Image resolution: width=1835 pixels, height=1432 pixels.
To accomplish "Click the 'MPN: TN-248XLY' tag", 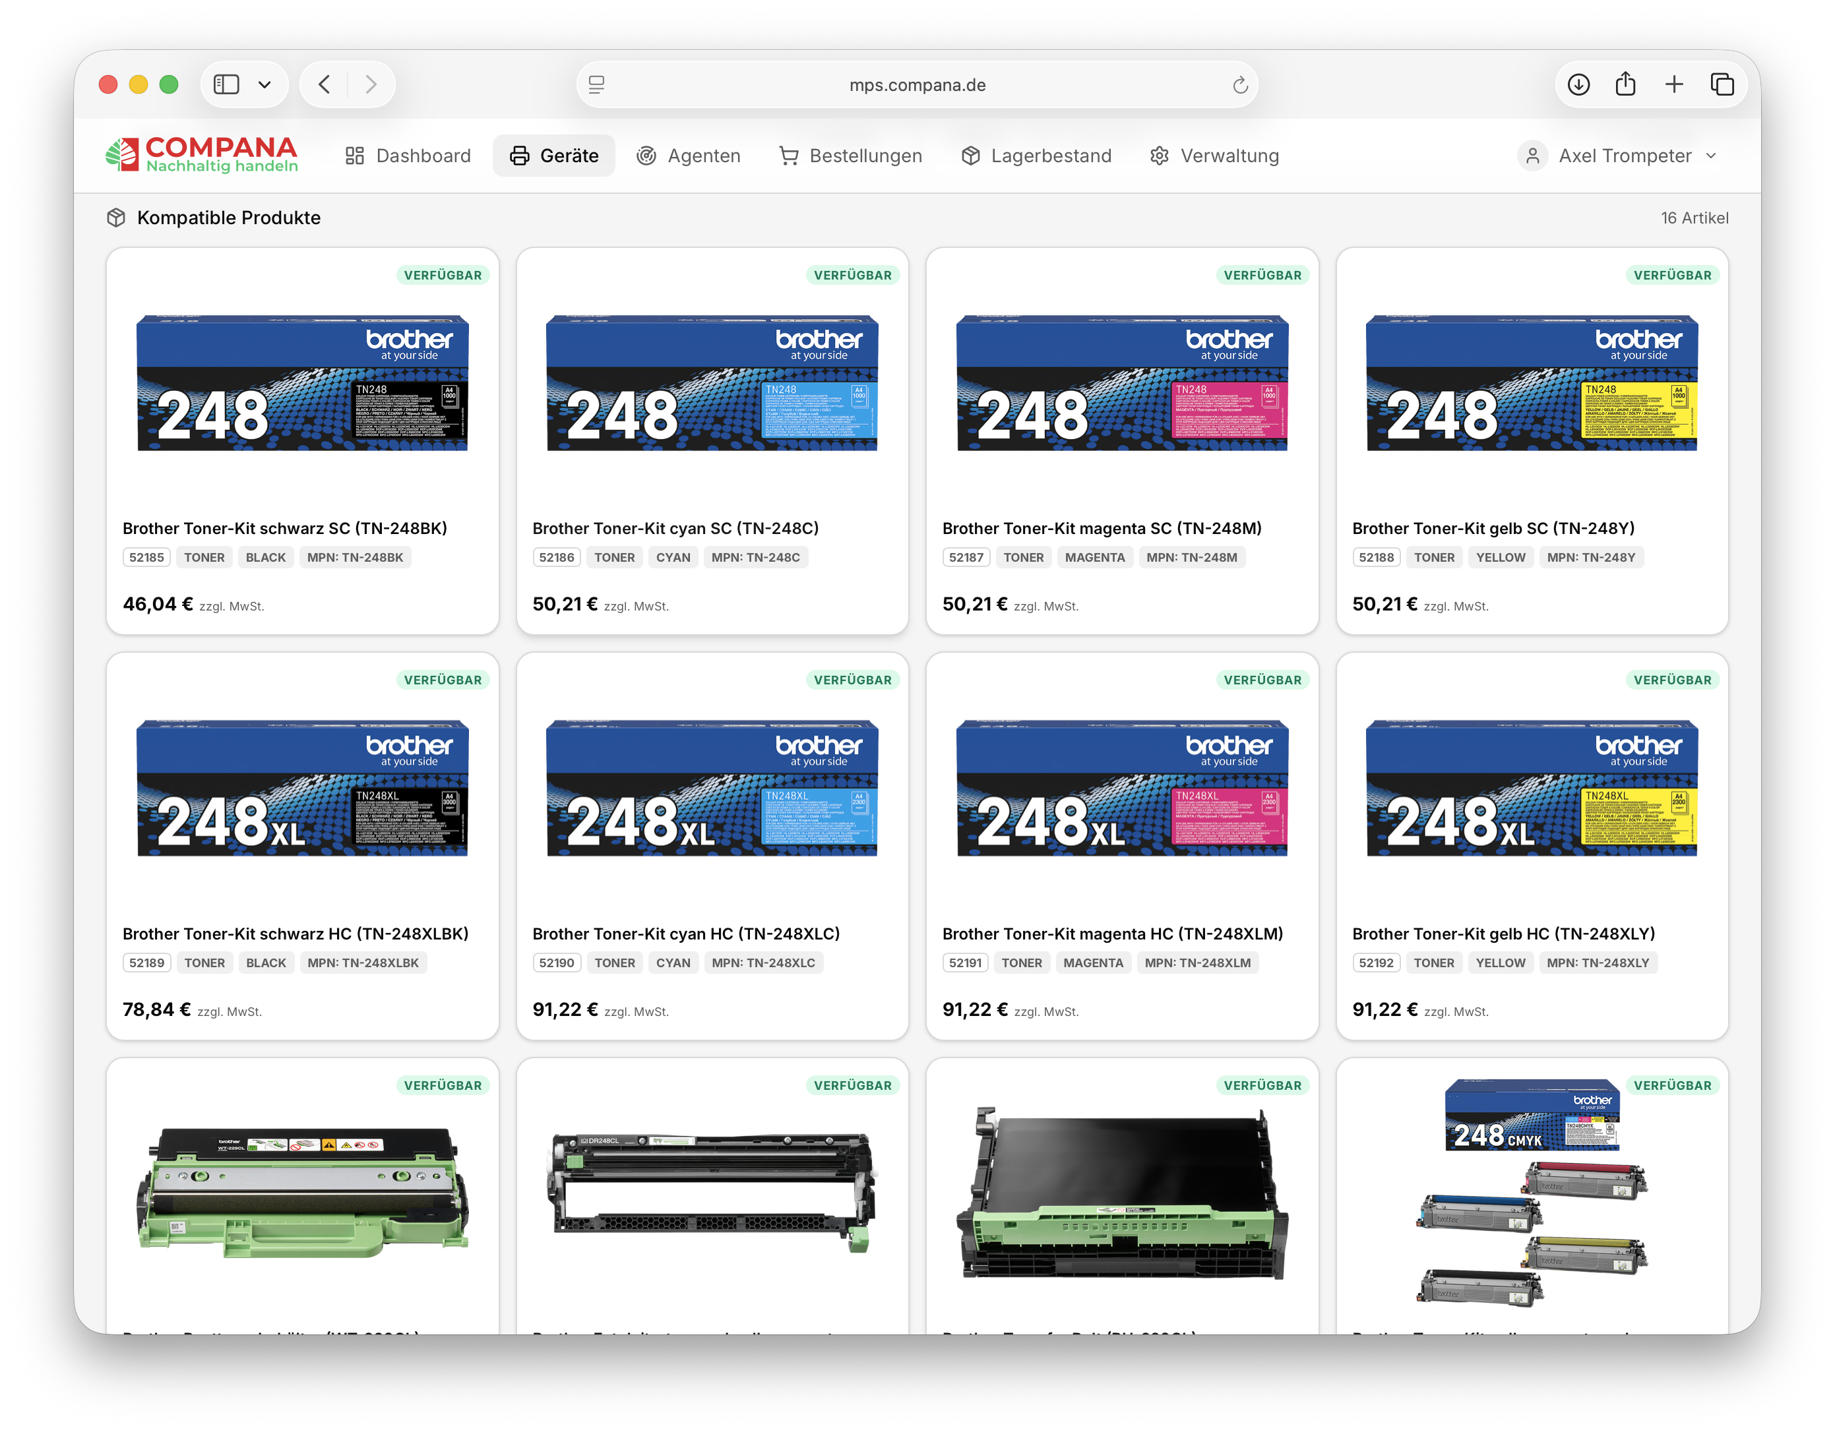I will 1598,963.
